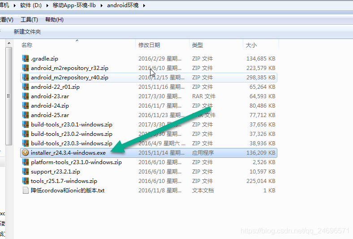The width and height of the screenshot is (353, 239).
Task: Click the platform-tools_r23.1.0-windows.zip icon
Action: tap(26, 162)
